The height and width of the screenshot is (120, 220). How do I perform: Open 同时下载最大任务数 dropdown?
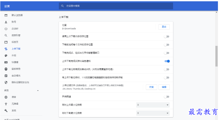click(x=153, y=113)
